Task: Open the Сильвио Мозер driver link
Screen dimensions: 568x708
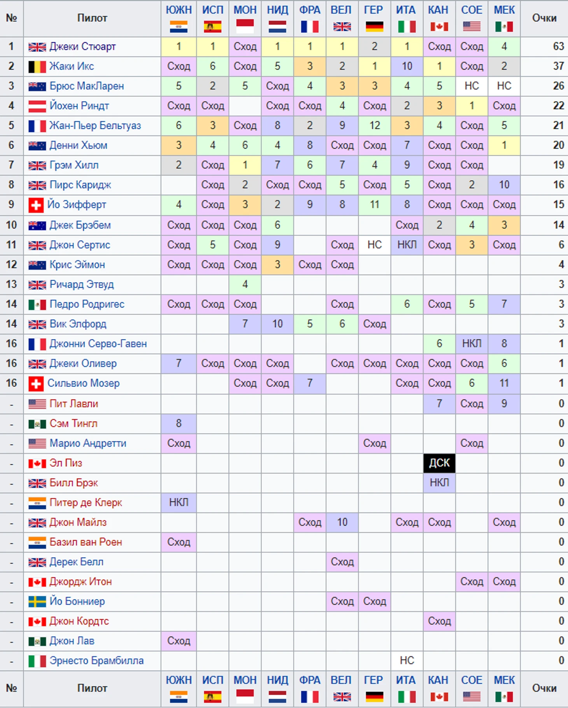Action: [x=83, y=383]
